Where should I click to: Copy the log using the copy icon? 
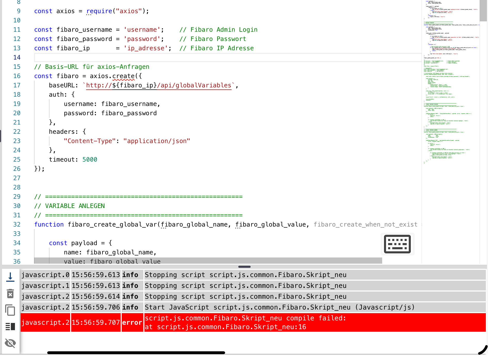click(x=10, y=310)
